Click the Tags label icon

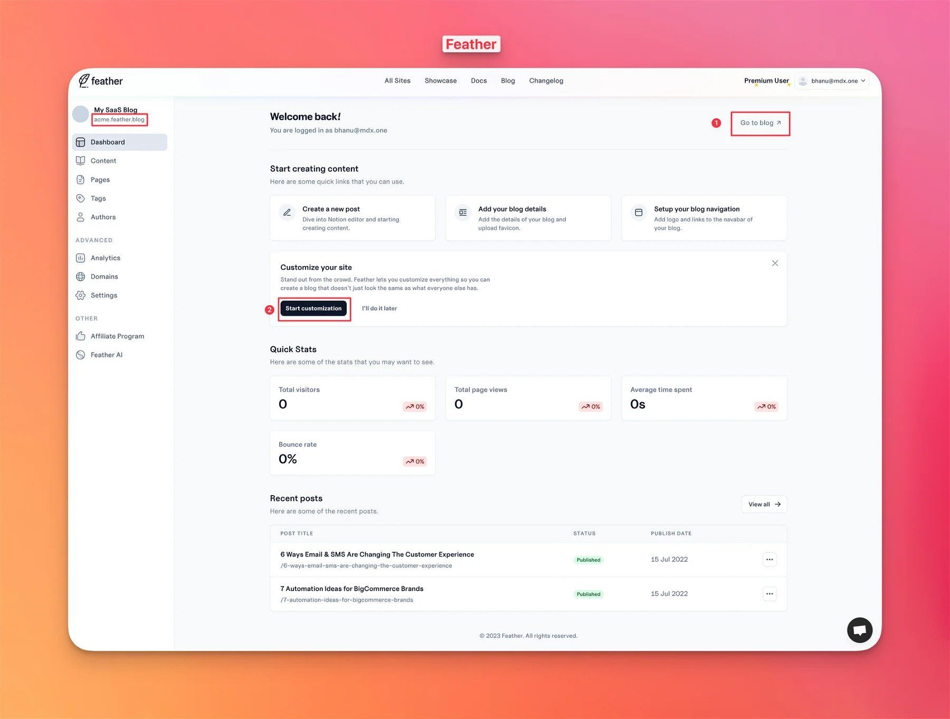pyautogui.click(x=80, y=198)
